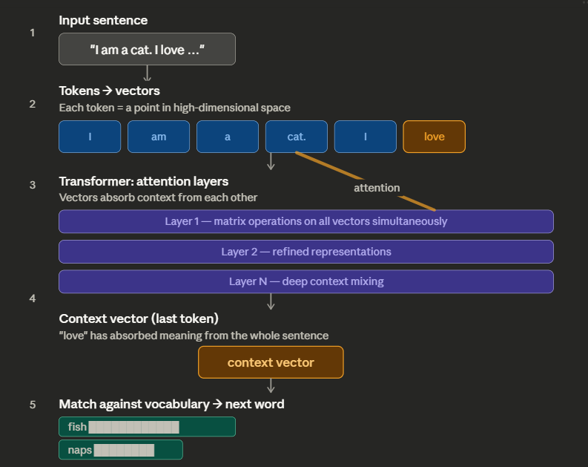Click the "Transformer: attention layers" heading
588x467 pixels.
tap(143, 181)
